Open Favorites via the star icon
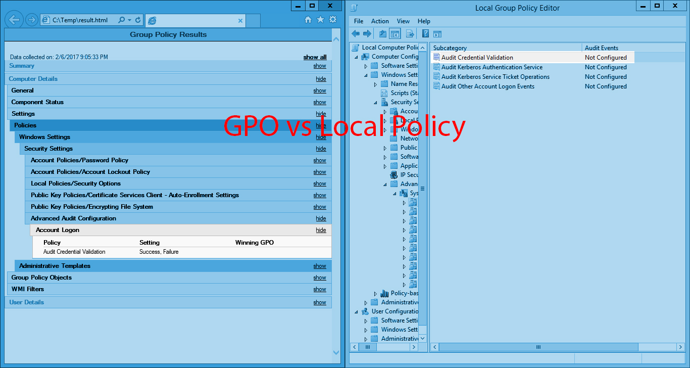The image size is (690, 368). pyautogui.click(x=320, y=19)
